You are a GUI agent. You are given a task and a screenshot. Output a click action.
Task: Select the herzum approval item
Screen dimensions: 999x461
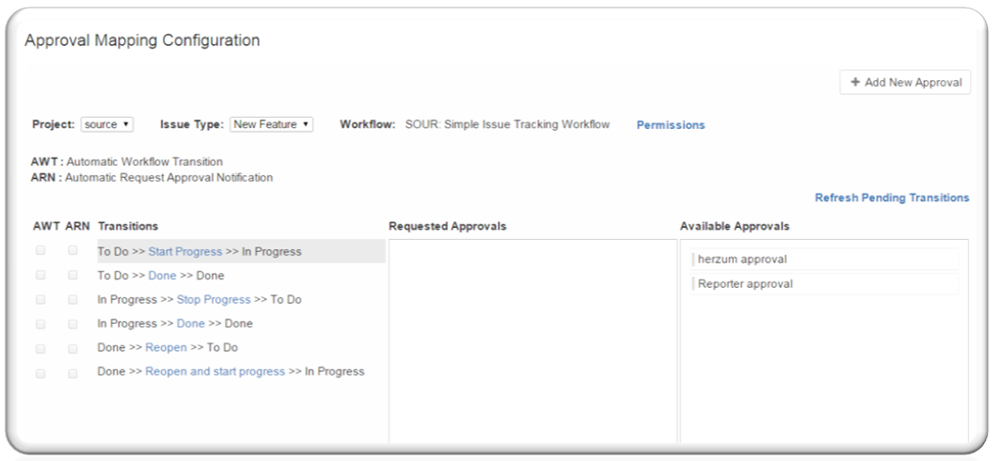[742, 260]
